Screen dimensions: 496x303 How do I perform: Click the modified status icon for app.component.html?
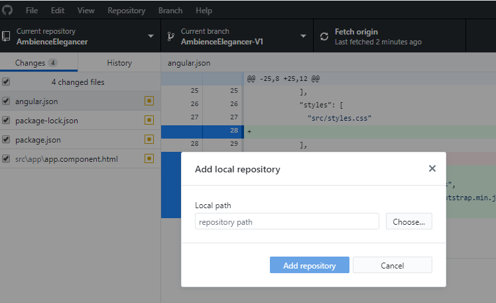(x=149, y=158)
